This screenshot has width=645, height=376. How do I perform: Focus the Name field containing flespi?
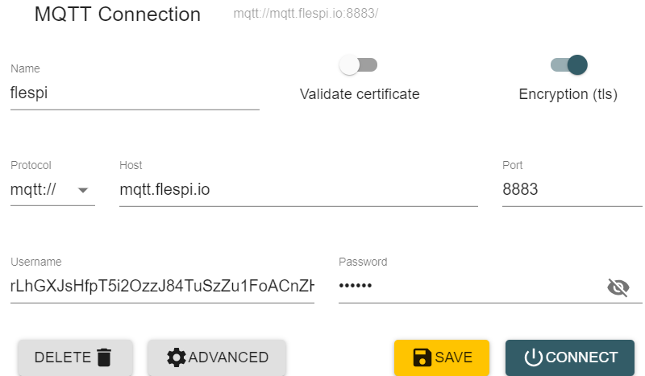134,93
